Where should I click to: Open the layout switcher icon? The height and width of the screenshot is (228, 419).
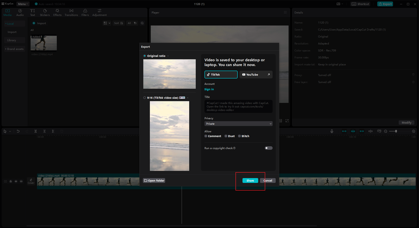[x=340, y=4]
